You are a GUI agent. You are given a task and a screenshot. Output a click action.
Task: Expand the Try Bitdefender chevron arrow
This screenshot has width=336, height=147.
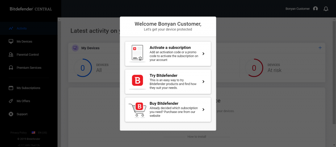203,82
